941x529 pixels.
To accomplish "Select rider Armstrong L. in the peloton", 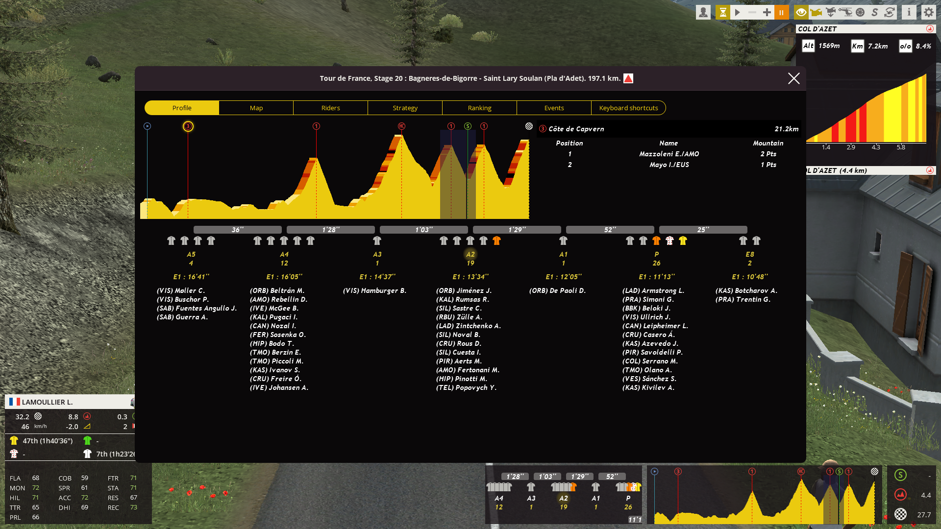I will click(653, 290).
